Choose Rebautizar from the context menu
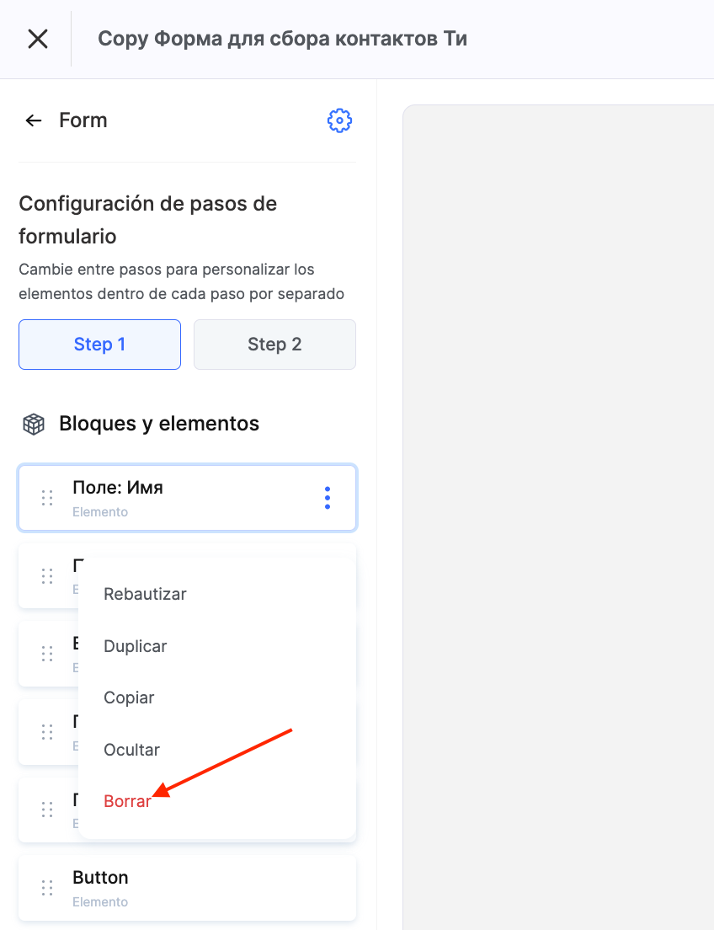Viewport: 714px width, 930px height. click(145, 594)
